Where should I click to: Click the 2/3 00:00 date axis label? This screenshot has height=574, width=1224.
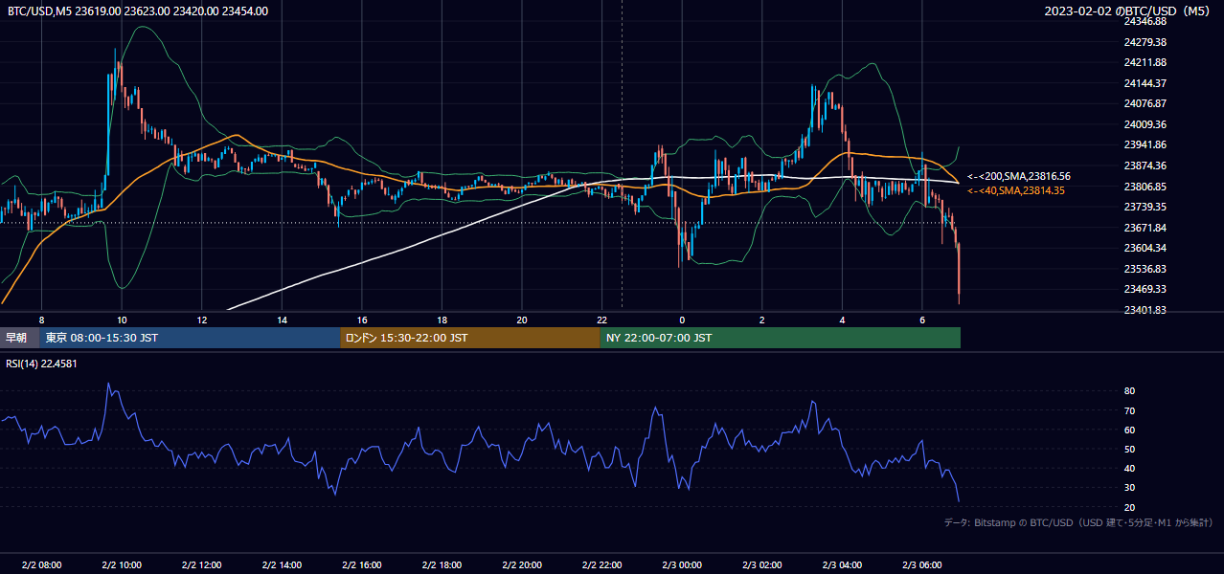click(x=682, y=565)
